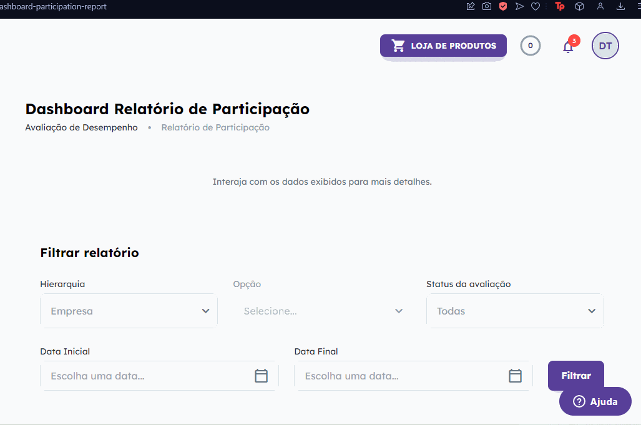Open the Hierarquia dropdown showing Empresa
641x425 pixels.
129,310
